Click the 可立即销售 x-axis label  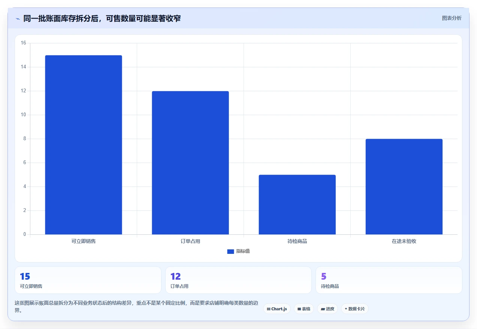pyautogui.click(x=84, y=241)
